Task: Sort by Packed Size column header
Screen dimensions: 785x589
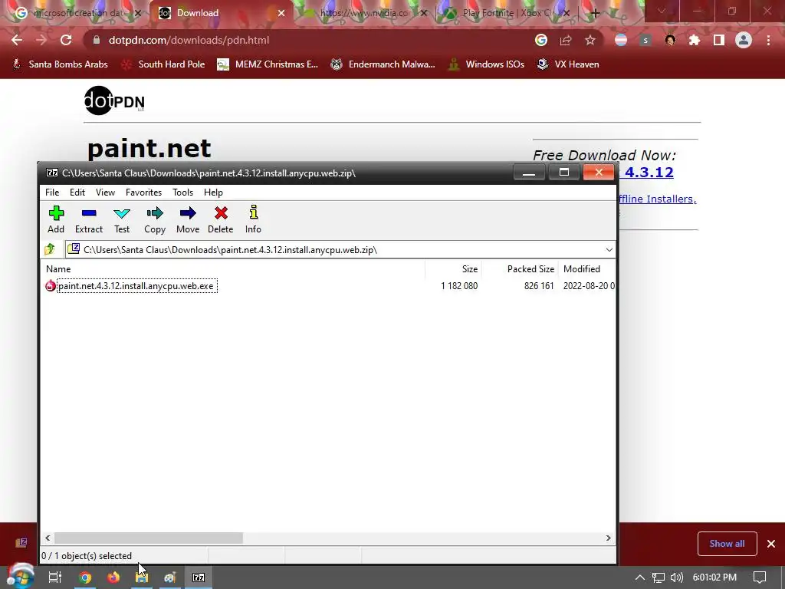Action: (530, 269)
